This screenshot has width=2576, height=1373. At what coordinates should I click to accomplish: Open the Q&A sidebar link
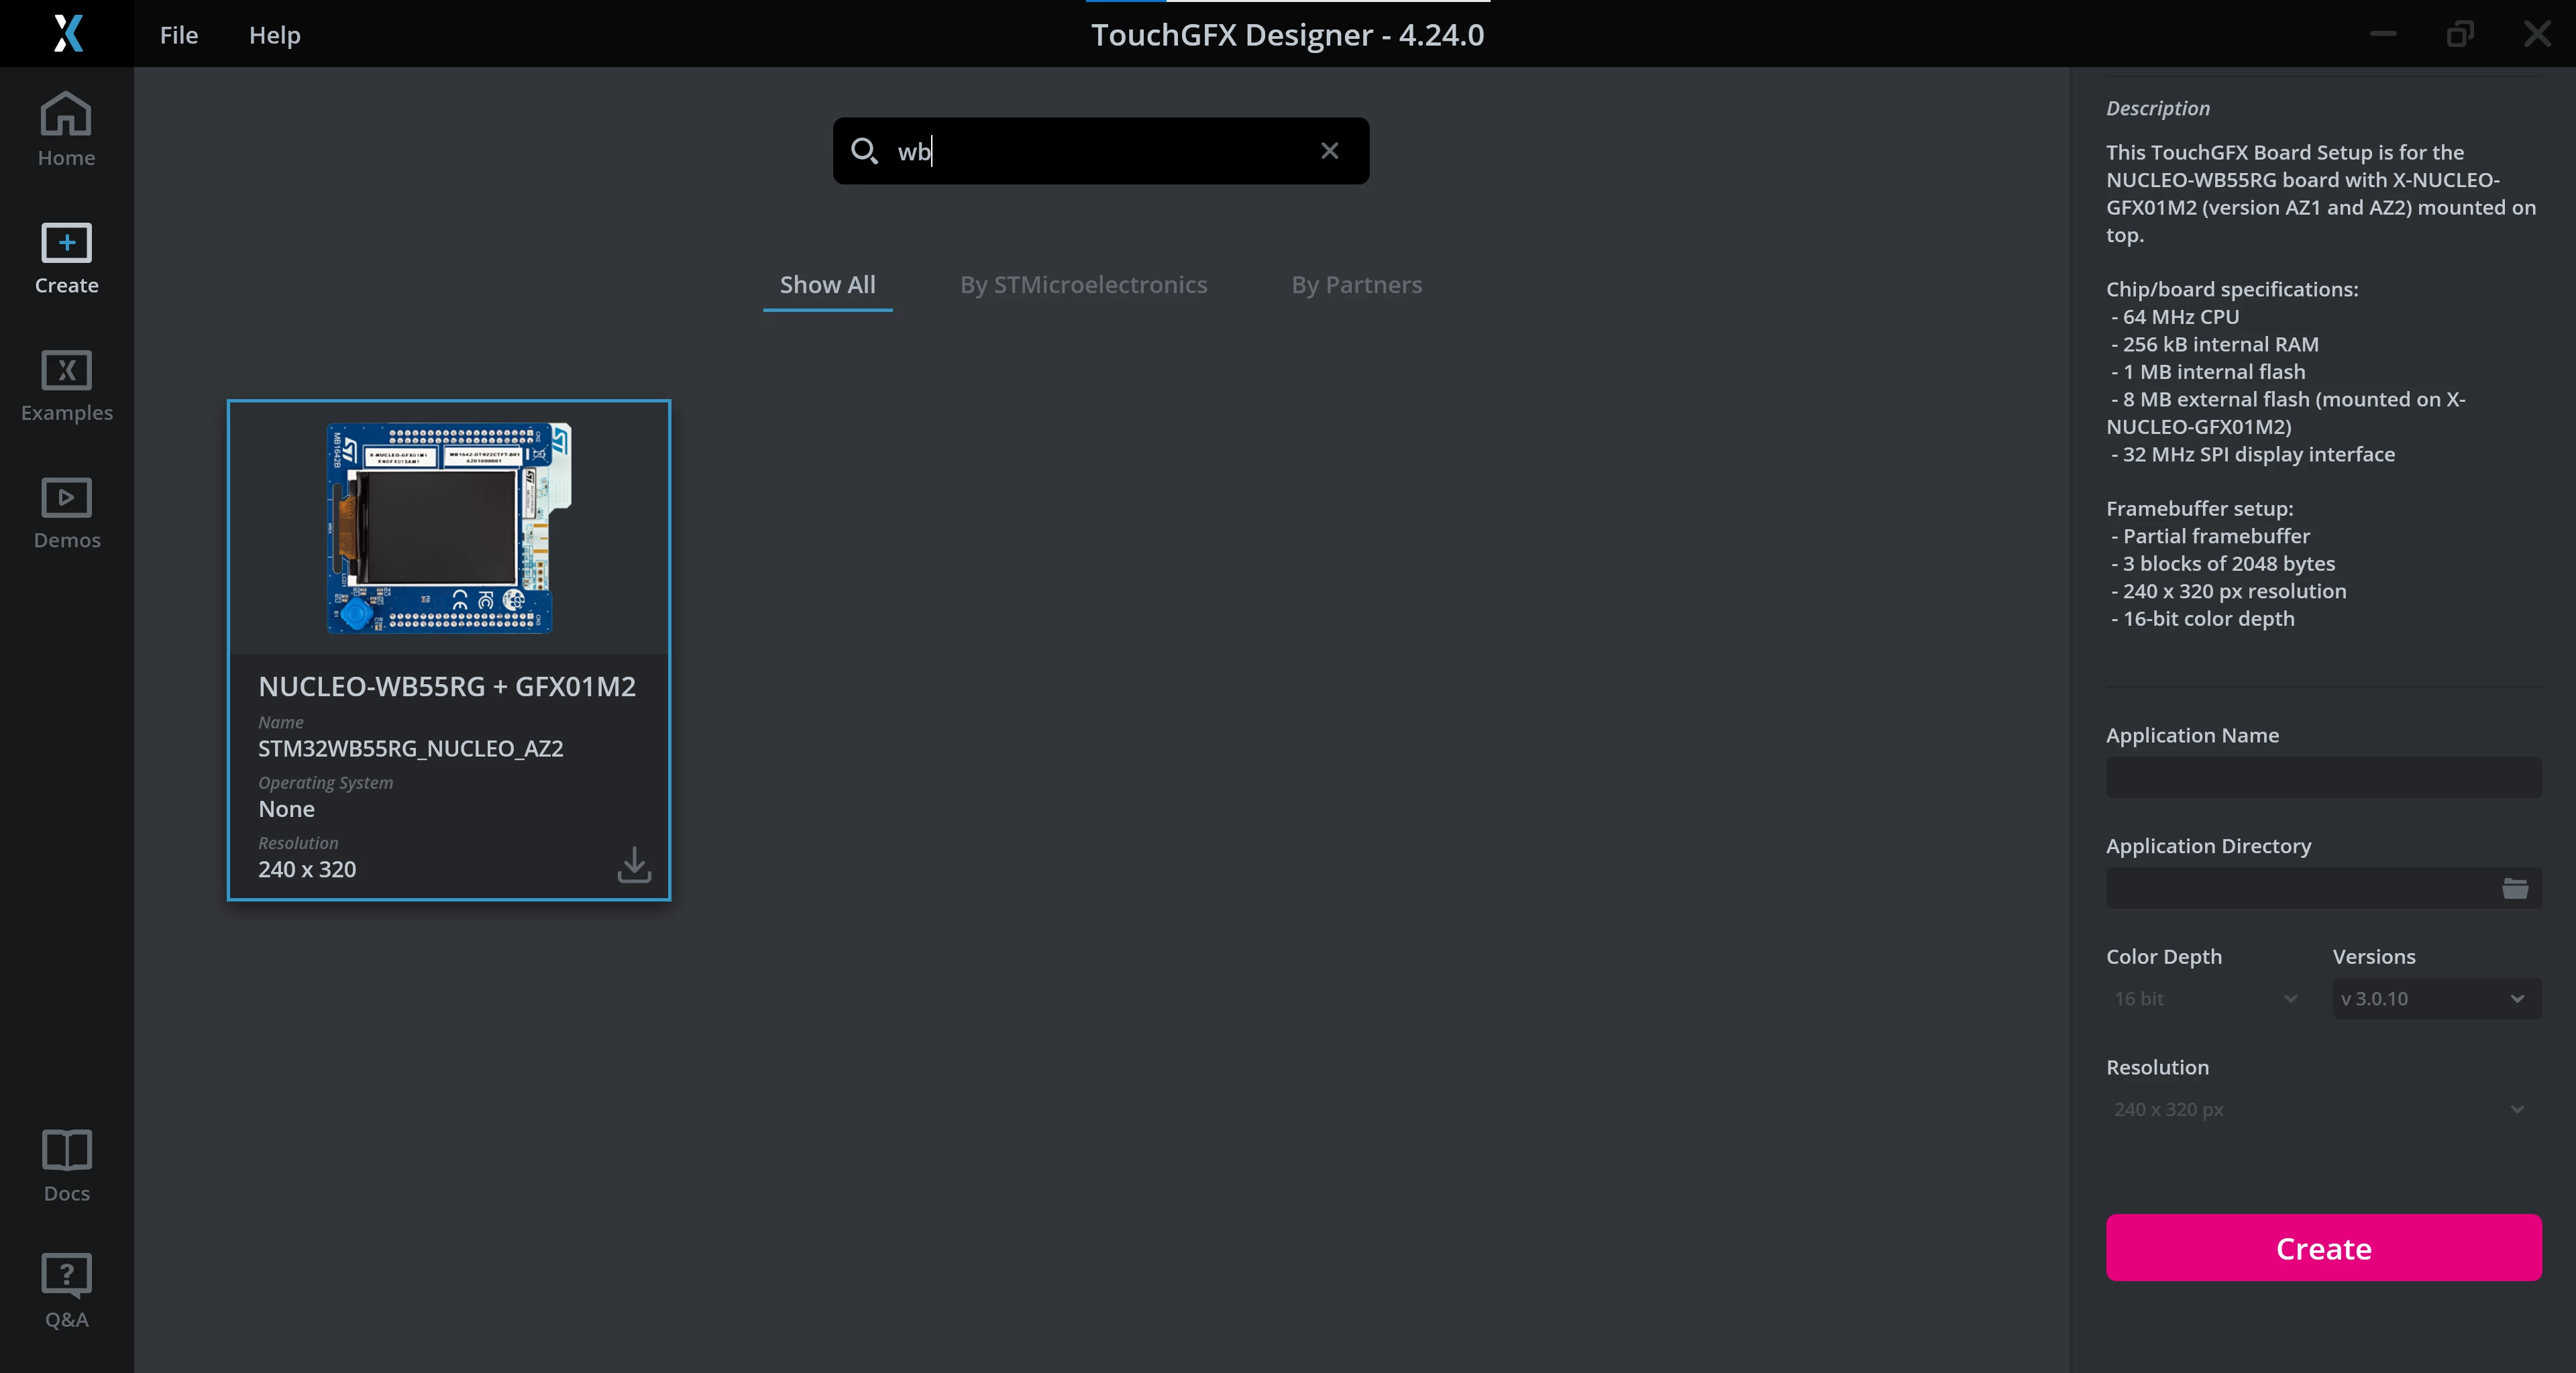(66, 1292)
